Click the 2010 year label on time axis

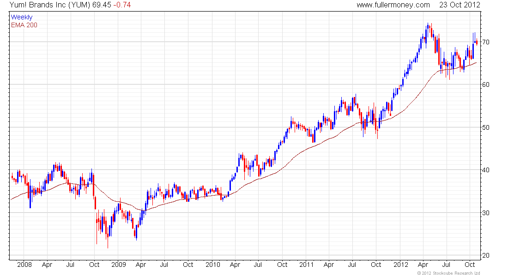tap(213, 265)
